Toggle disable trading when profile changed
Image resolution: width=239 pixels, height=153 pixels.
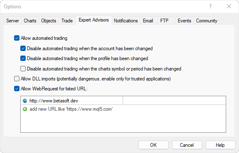pos(23,58)
